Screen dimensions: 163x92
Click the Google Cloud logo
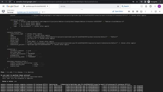pos(12,6)
